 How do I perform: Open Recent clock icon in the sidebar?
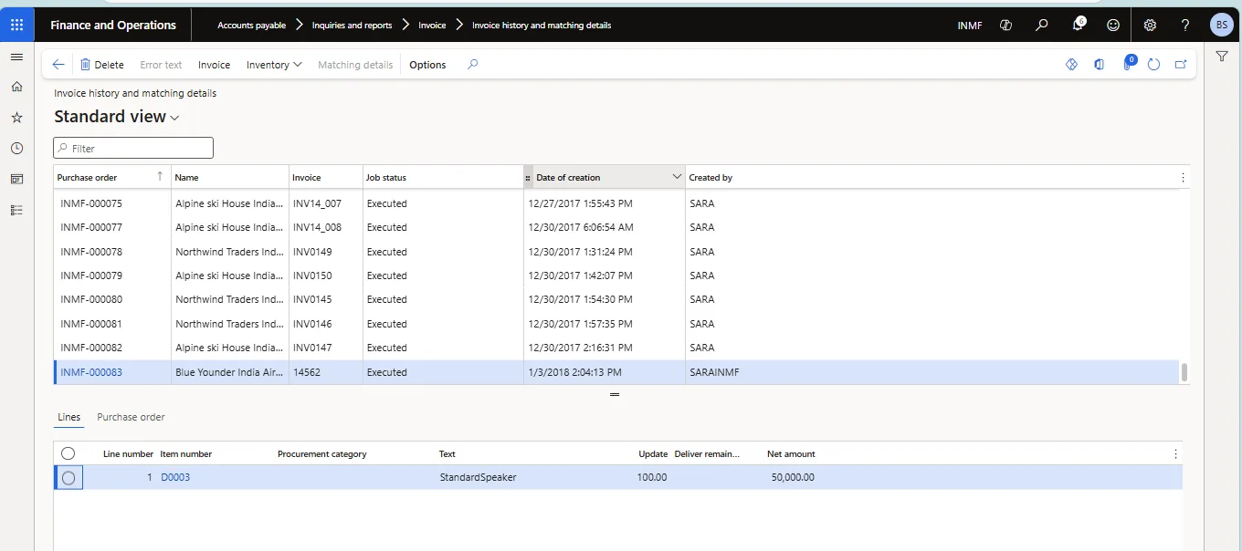(16, 148)
